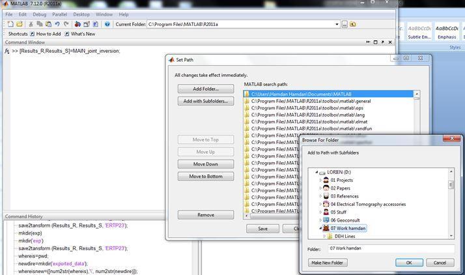
Task: Click OK in Browse For Folder
Action: 409,263
